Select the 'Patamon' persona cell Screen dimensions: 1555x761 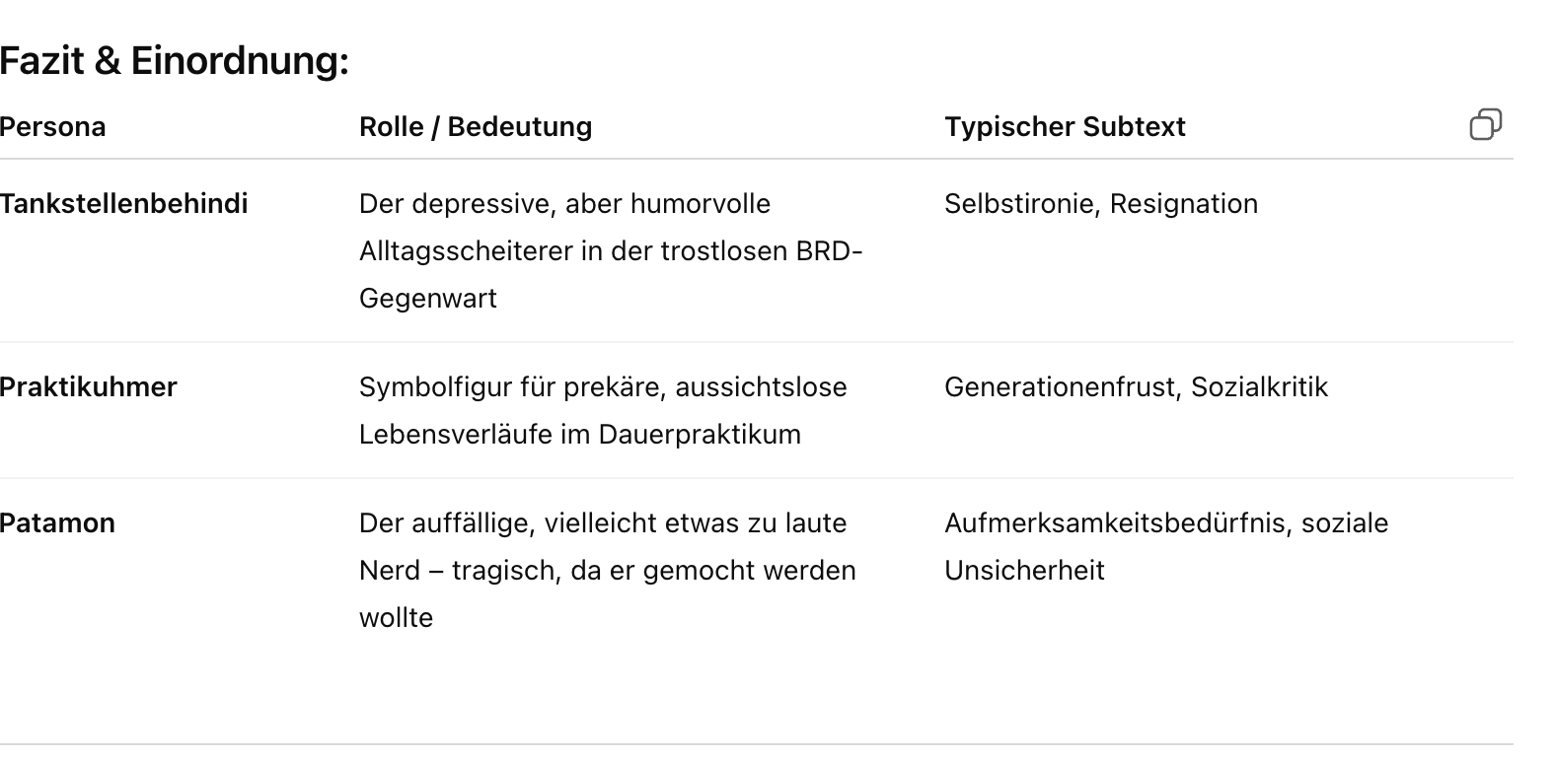pyautogui.click(x=57, y=523)
